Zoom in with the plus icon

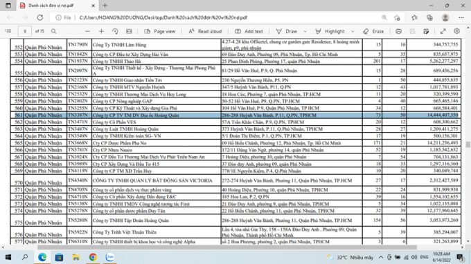click(101, 31)
